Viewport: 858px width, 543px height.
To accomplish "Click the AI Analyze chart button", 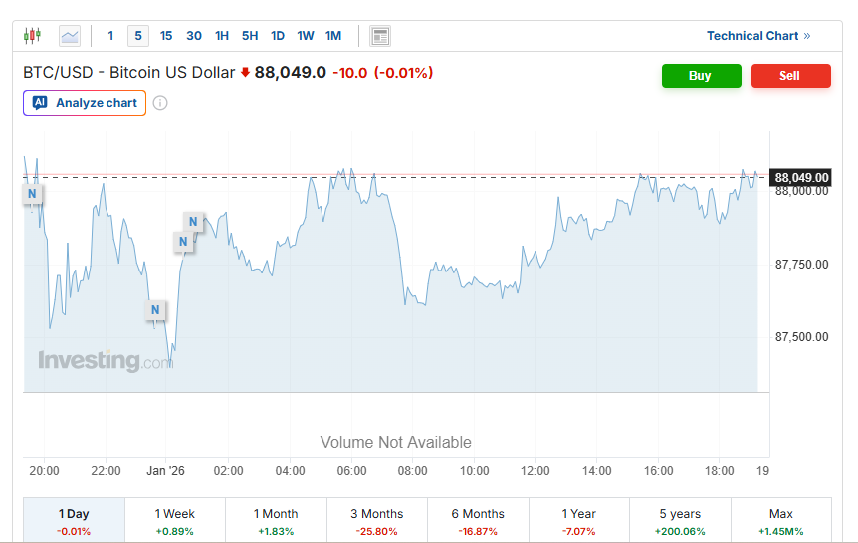I will (x=85, y=103).
